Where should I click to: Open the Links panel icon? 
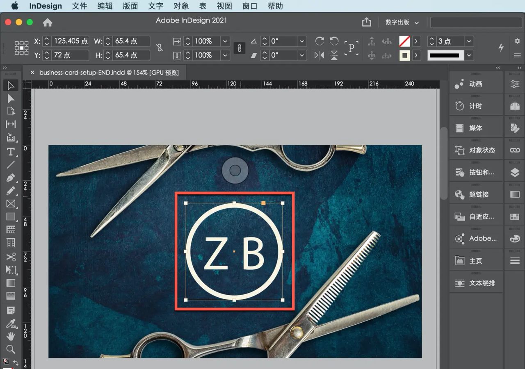[515, 150]
